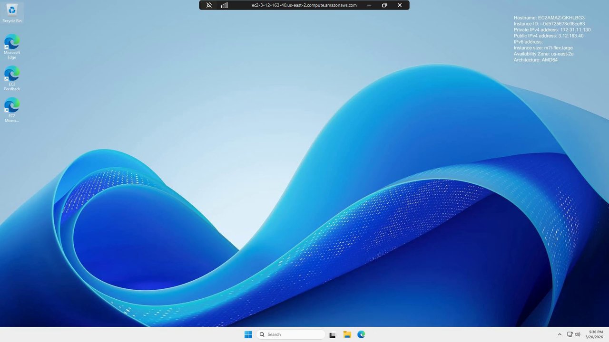Open the network status tray icon

[x=570, y=334]
